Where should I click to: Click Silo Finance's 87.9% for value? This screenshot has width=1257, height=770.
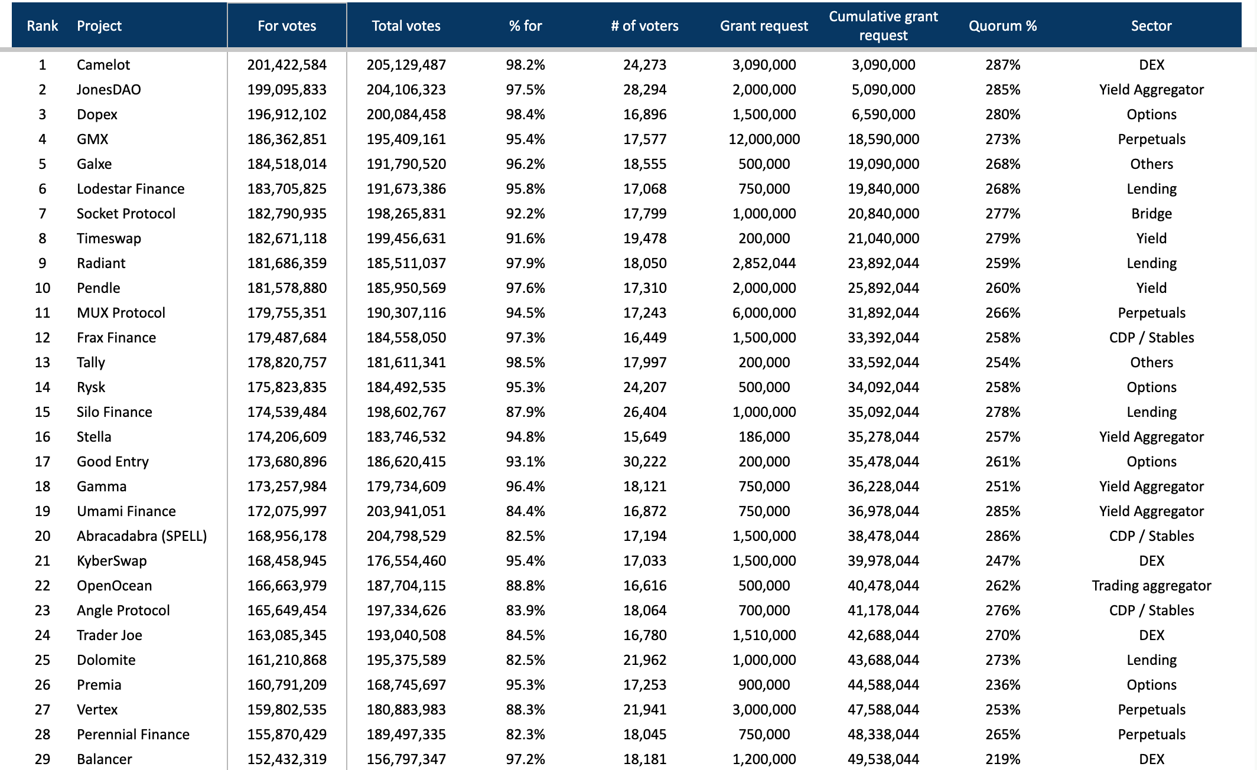[x=525, y=412]
